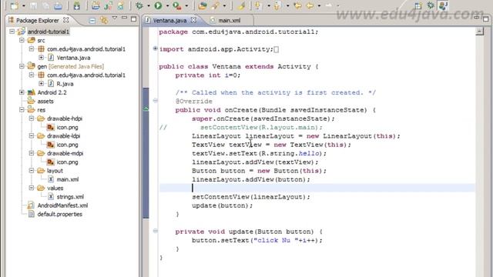The image size is (493, 277).
Task: Click the editor scrollbar up arrow
Action: coord(479,31)
